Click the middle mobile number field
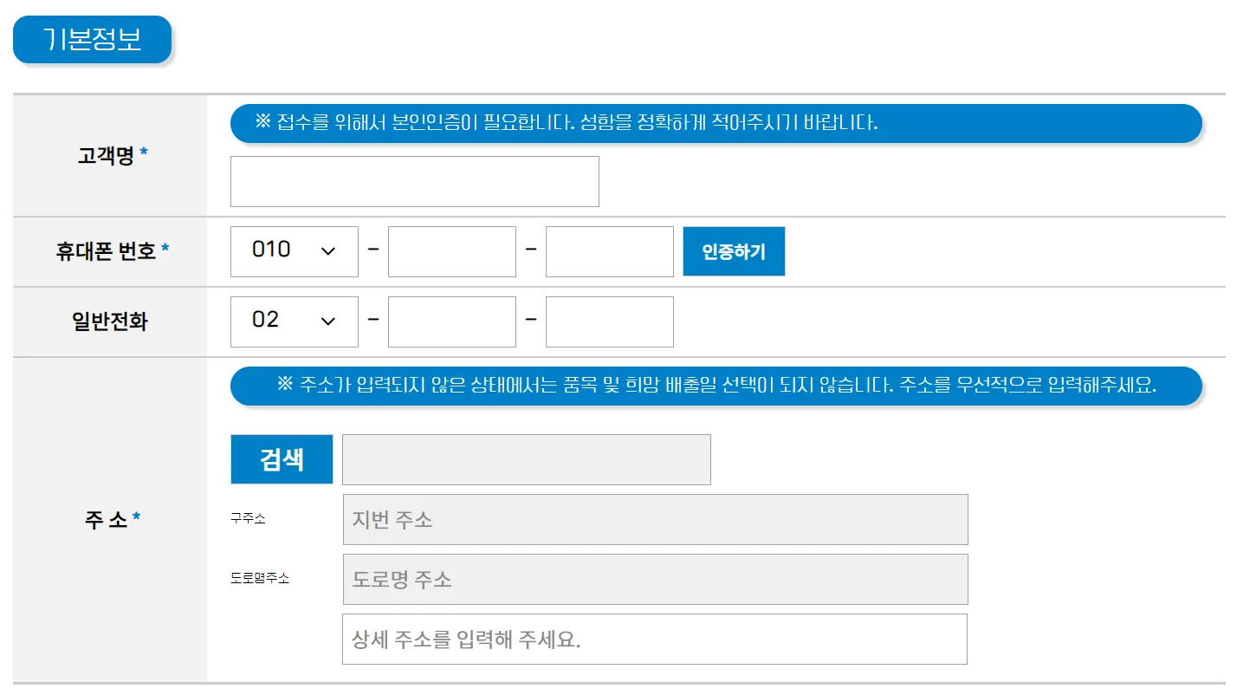The height and width of the screenshot is (695, 1237). [451, 250]
